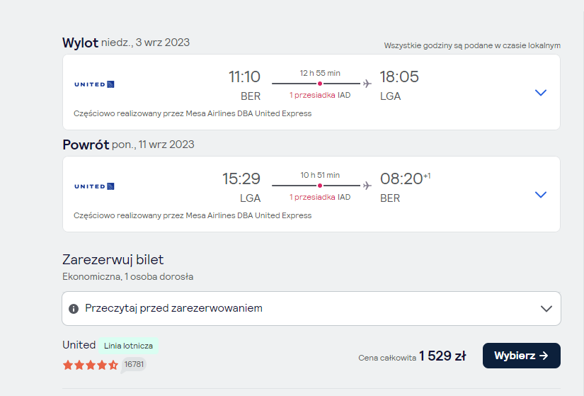Select '1 przesiadka IAD' on return flight
This screenshot has height=396, width=584.
[320, 197]
